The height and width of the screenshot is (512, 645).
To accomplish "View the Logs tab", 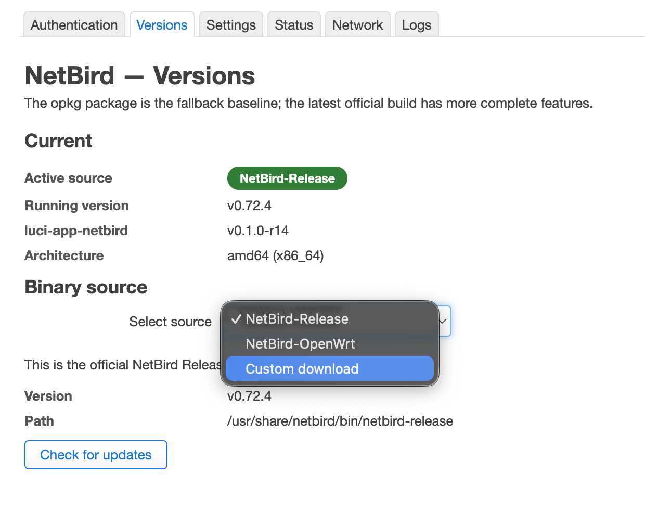I will pyautogui.click(x=417, y=25).
